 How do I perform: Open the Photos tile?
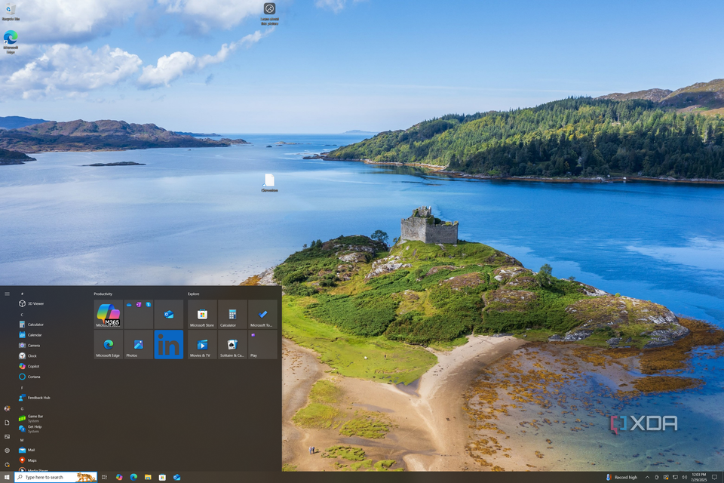(139, 344)
